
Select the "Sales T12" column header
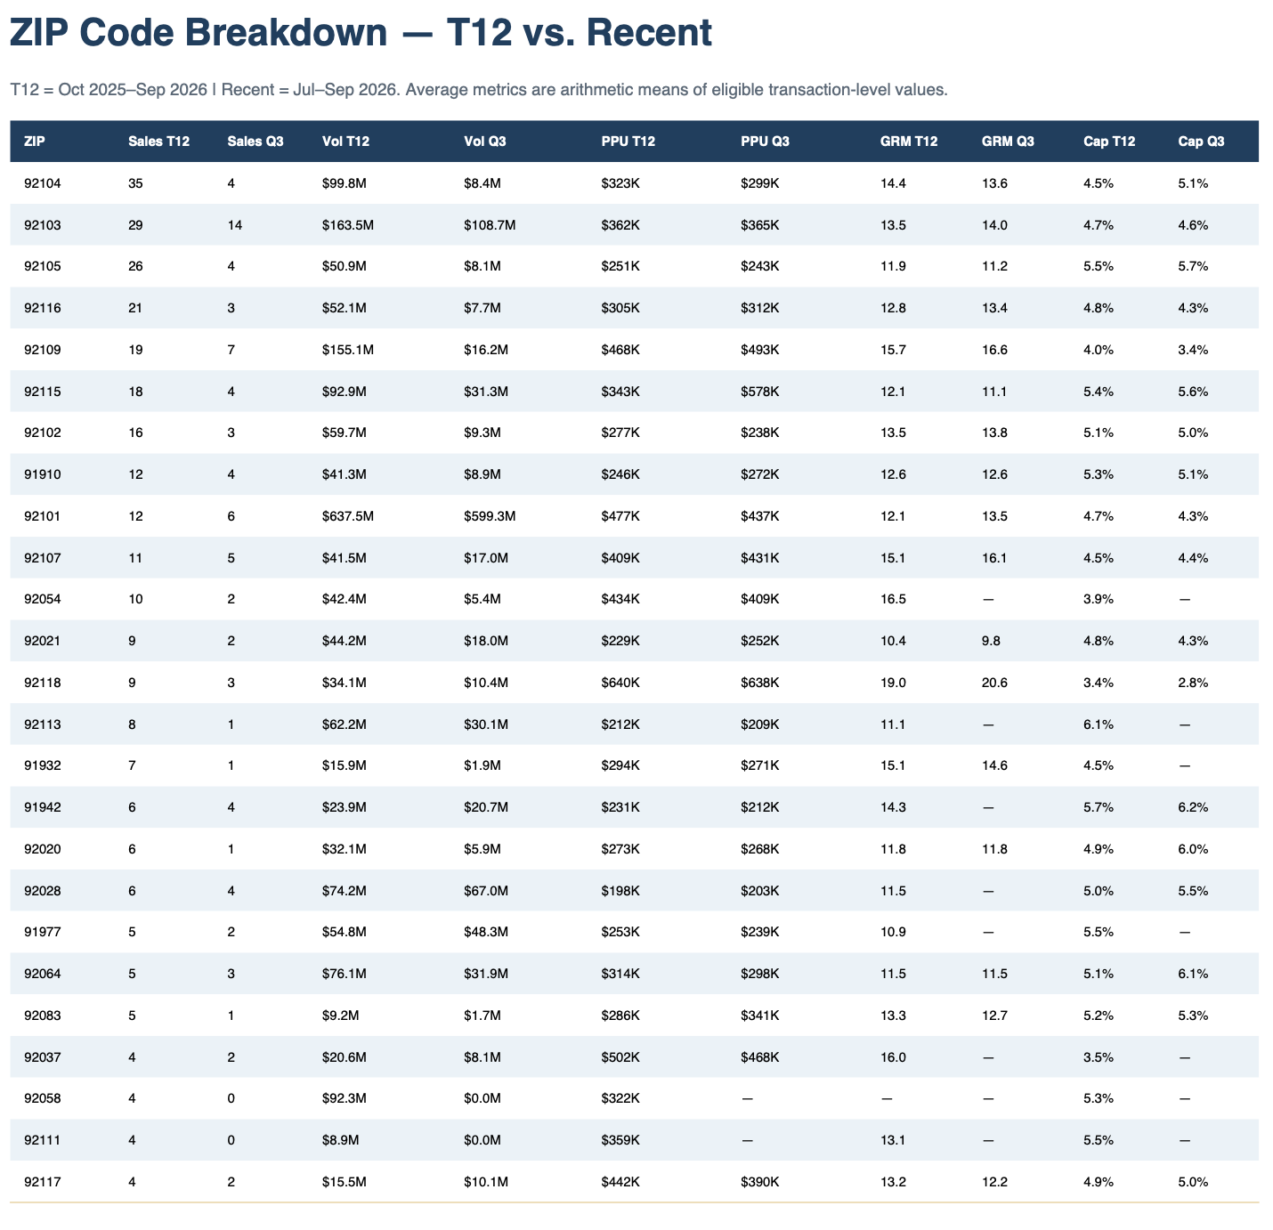point(158,142)
